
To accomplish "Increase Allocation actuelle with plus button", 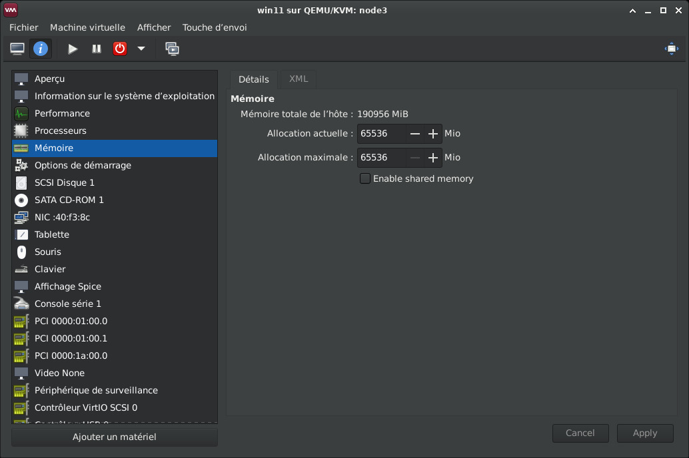I will click(x=433, y=134).
